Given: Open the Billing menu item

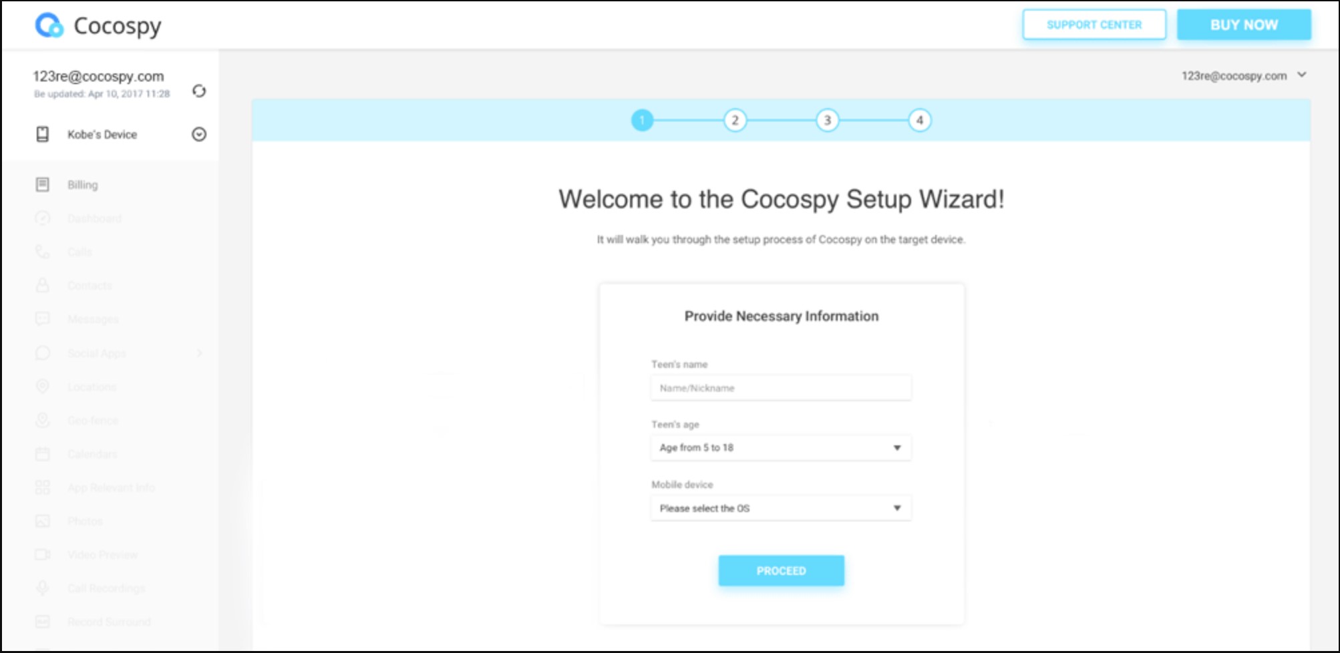Looking at the screenshot, I should 82,185.
